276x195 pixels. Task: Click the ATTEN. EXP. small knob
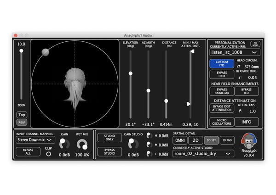[240, 111]
